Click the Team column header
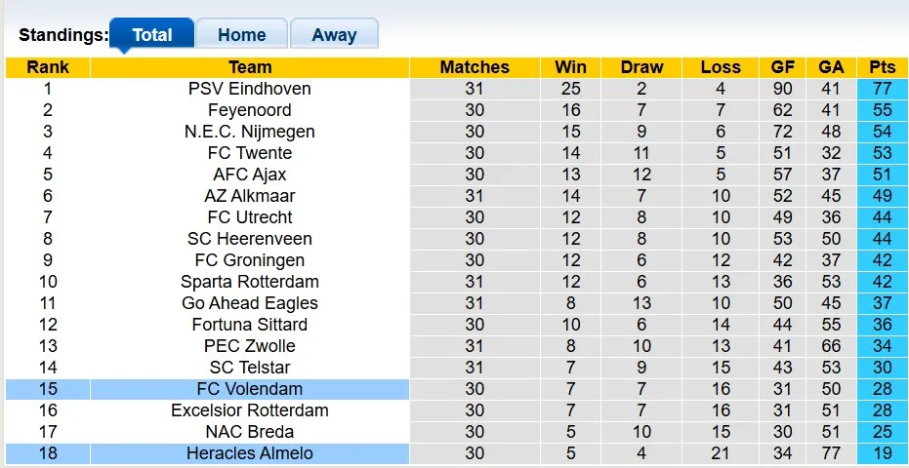The image size is (909, 468). (250, 67)
